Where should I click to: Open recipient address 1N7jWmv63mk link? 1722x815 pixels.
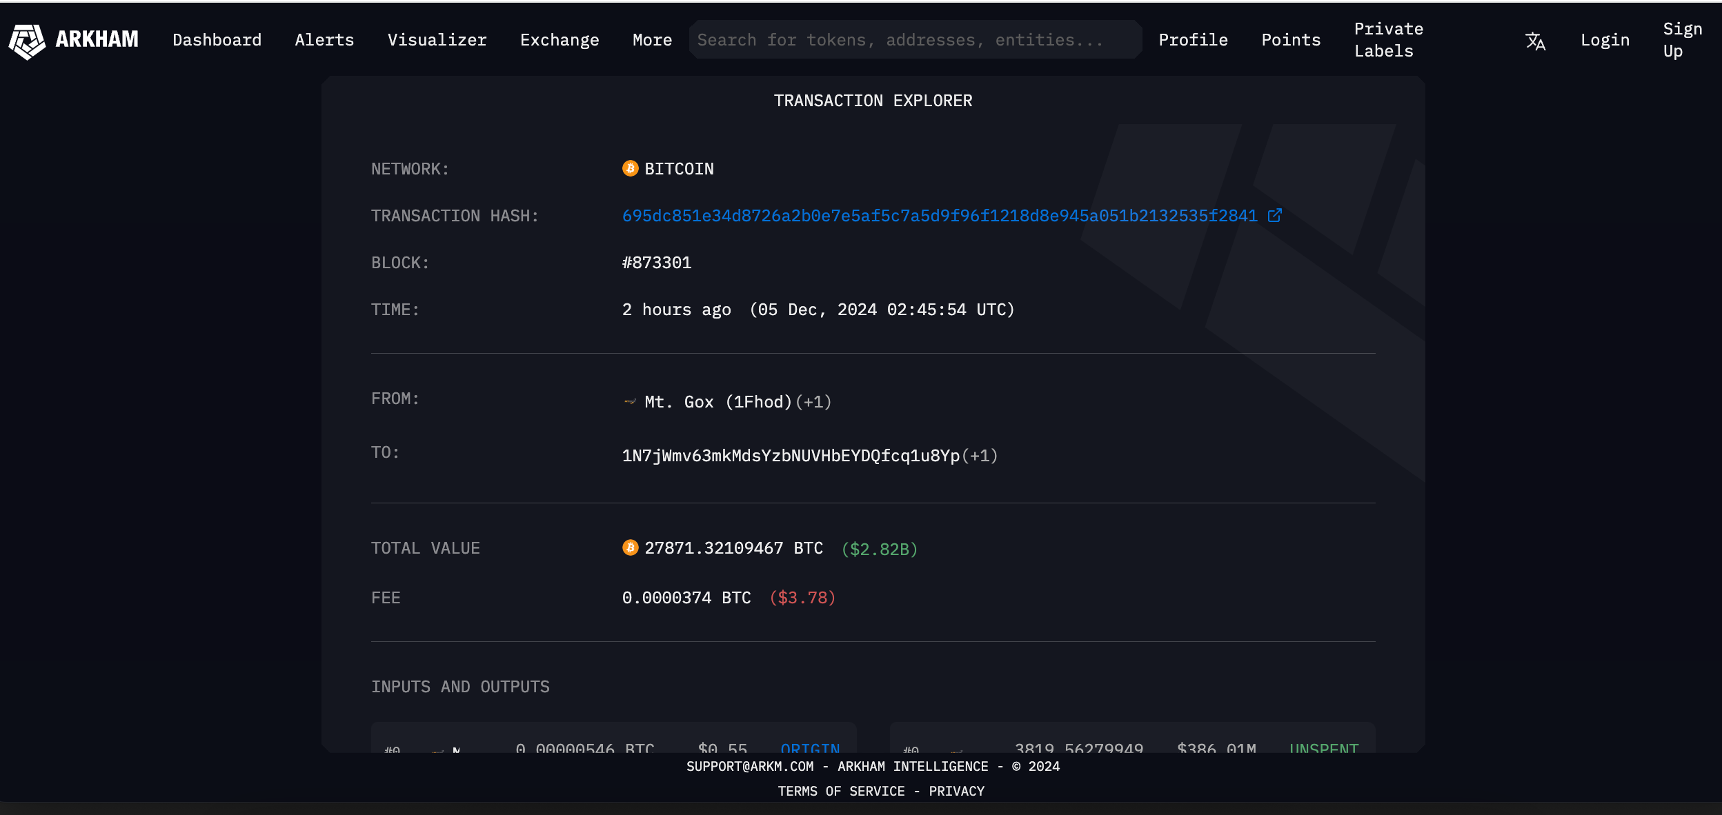(791, 456)
